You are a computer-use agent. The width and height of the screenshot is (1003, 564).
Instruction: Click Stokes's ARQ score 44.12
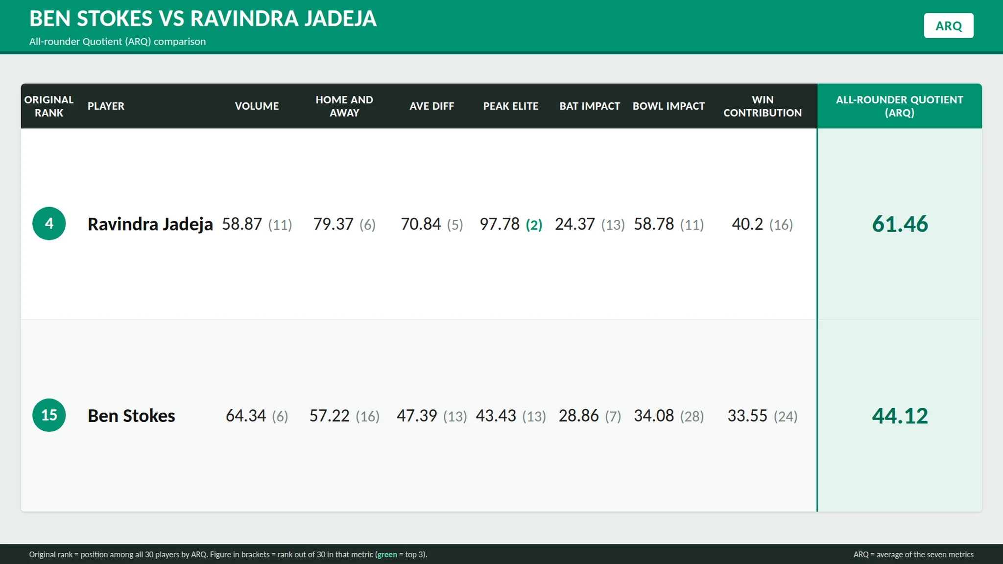[900, 416]
